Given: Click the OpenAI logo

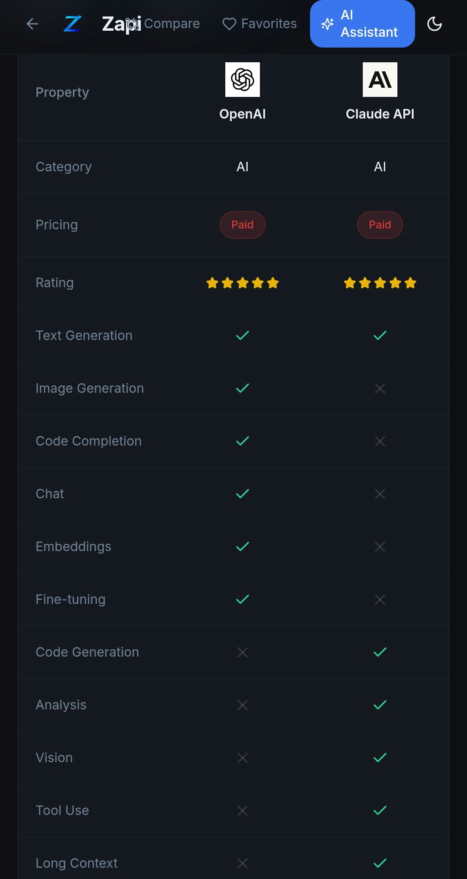Looking at the screenshot, I should pyautogui.click(x=242, y=79).
